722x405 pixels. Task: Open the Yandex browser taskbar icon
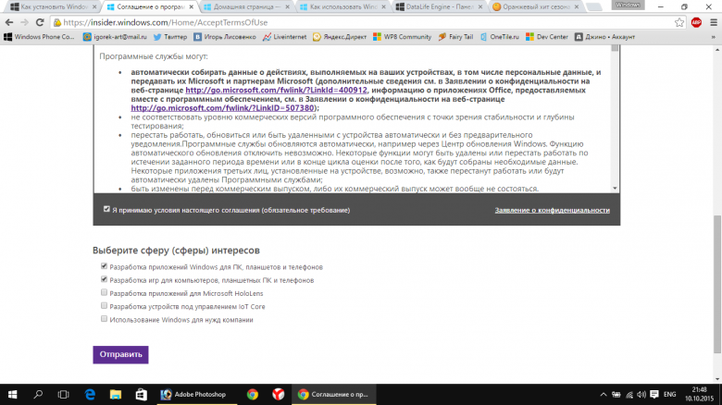[x=278, y=395]
